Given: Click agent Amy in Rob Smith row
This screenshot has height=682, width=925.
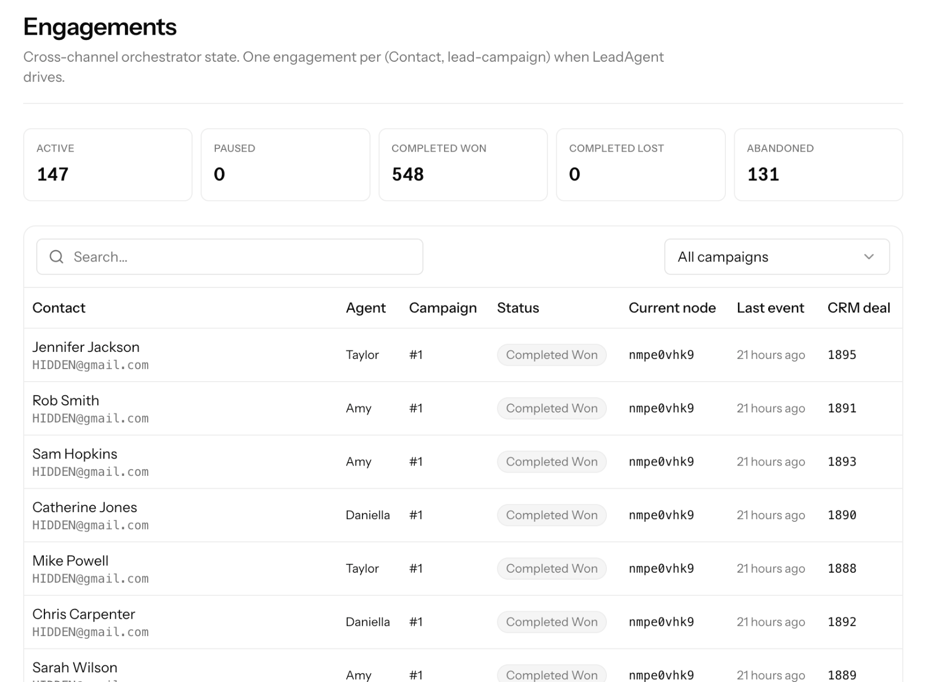Looking at the screenshot, I should pyautogui.click(x=359, y=409).
